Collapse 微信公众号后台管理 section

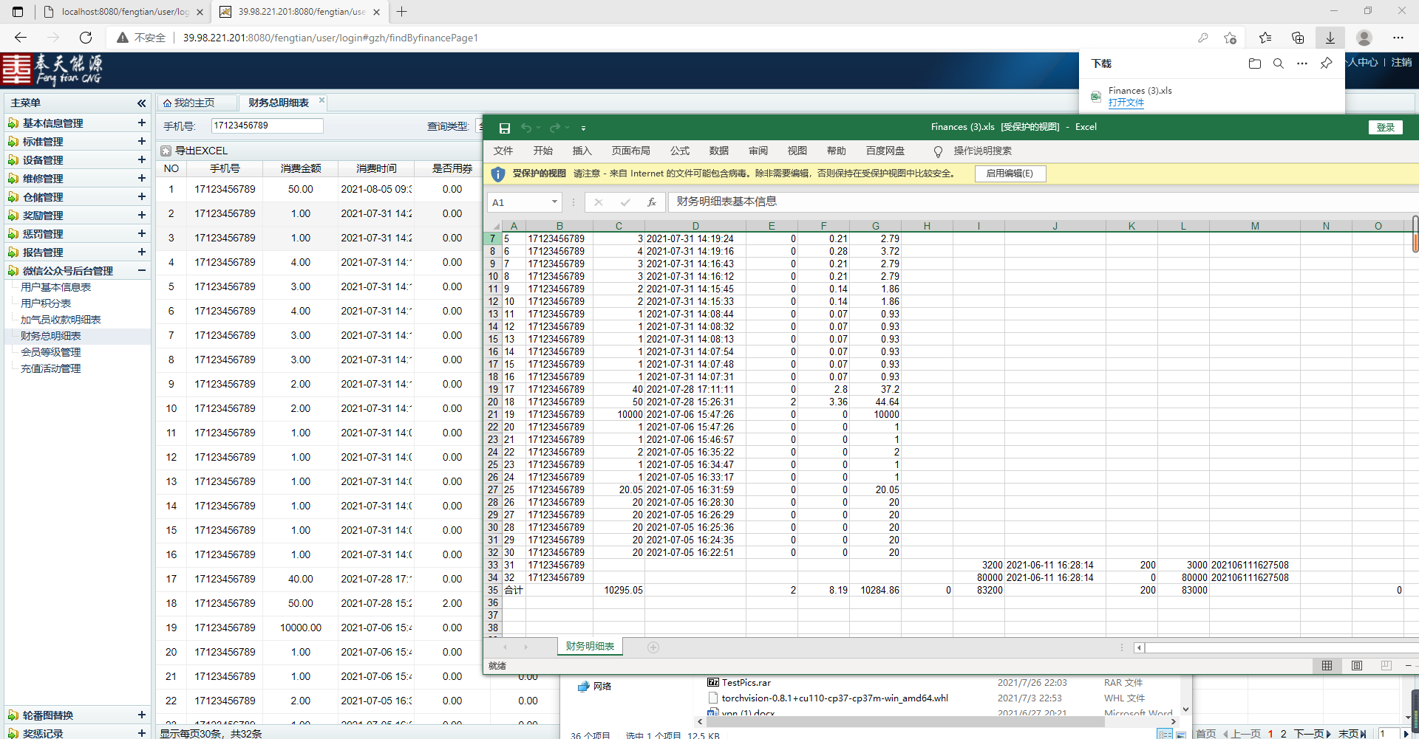[141, 271]
